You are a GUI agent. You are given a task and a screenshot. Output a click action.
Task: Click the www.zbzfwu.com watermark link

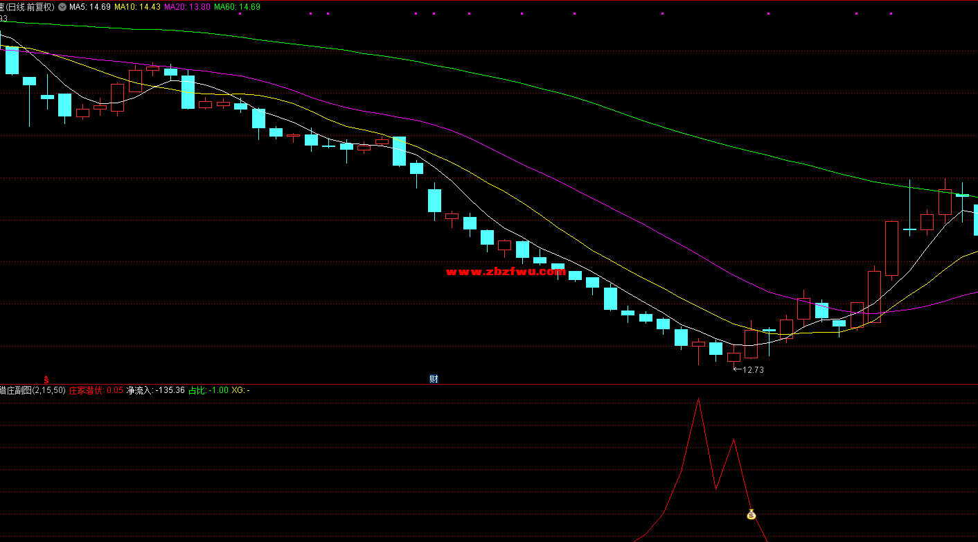[x=506, y=272]
